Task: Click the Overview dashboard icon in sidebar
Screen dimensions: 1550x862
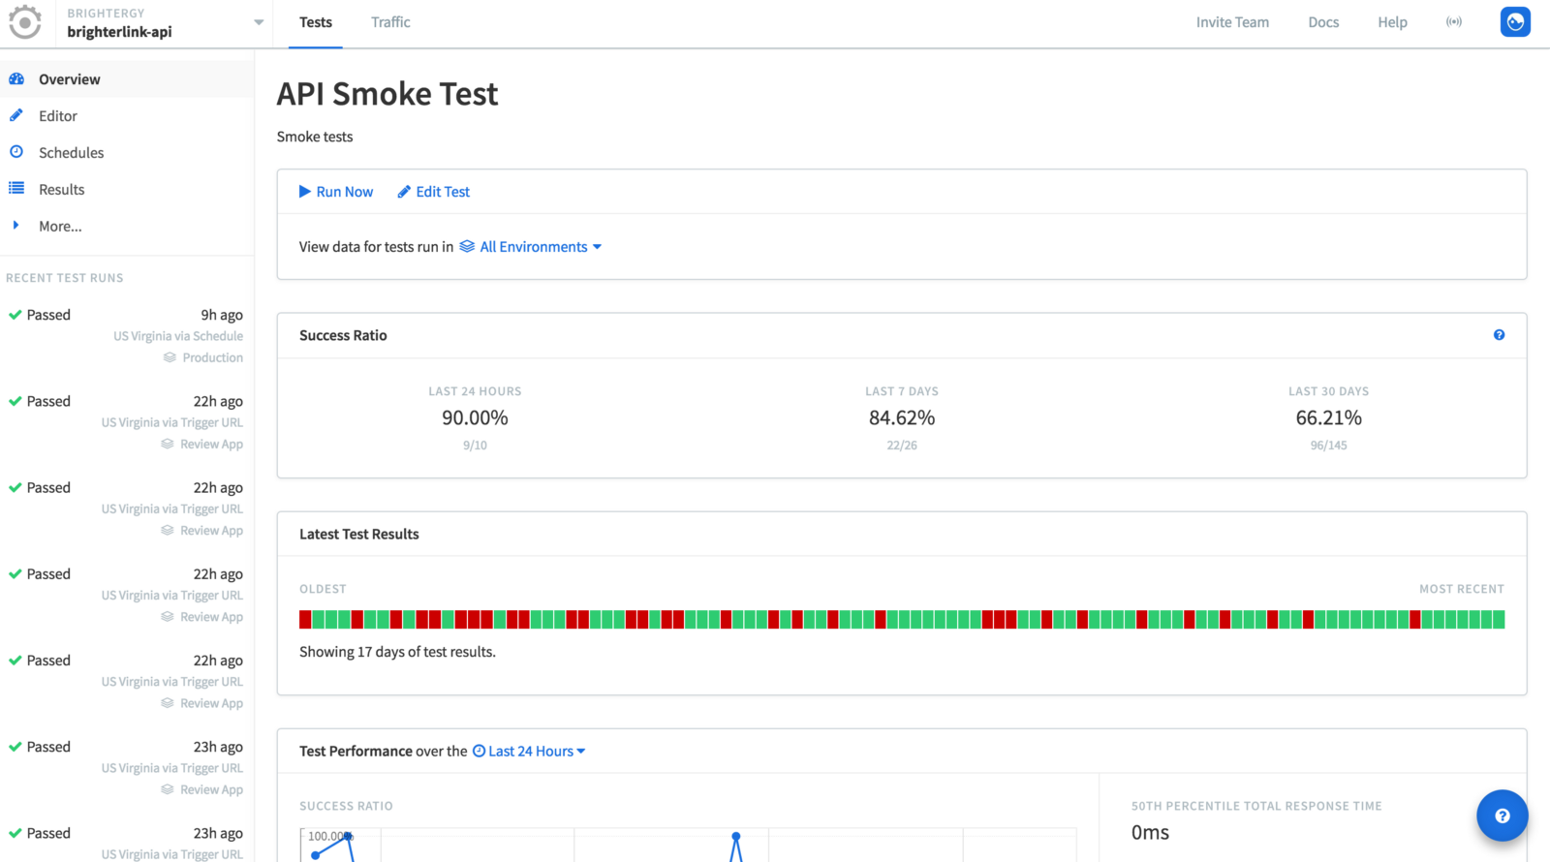Action: pyautogui.click(x=16, y=79)
